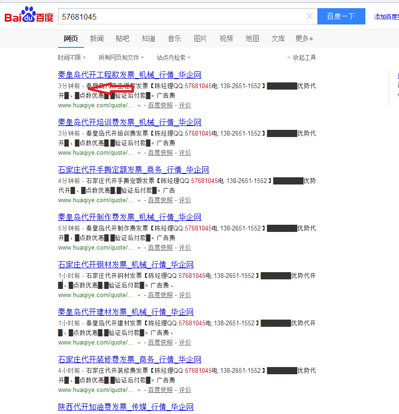Open the 所有网页和文件 filter dropdown
The image size is (399, 414).
(x=121, y=57)
